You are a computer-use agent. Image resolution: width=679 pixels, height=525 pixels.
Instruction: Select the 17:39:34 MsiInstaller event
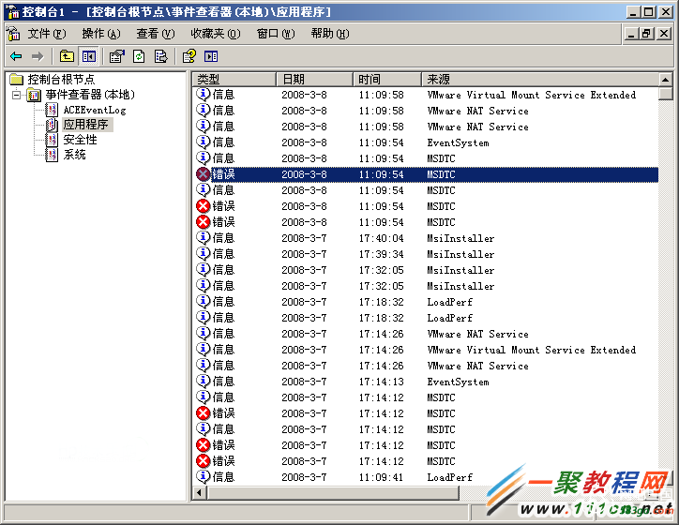click(x=426, y=254)
